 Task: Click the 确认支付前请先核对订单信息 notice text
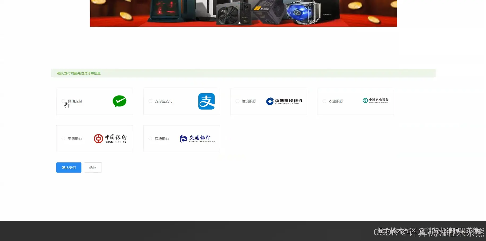79,73
